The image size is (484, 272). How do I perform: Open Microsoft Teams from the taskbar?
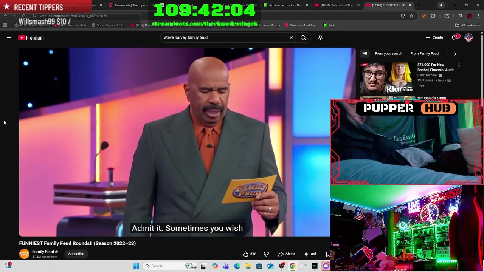pyautogui.click(x=226, y=266)
